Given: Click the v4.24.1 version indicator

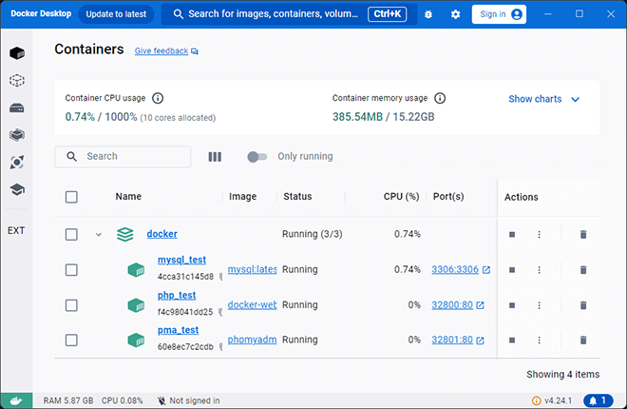Looking at the screenshot, I should (x=552, y=400).
